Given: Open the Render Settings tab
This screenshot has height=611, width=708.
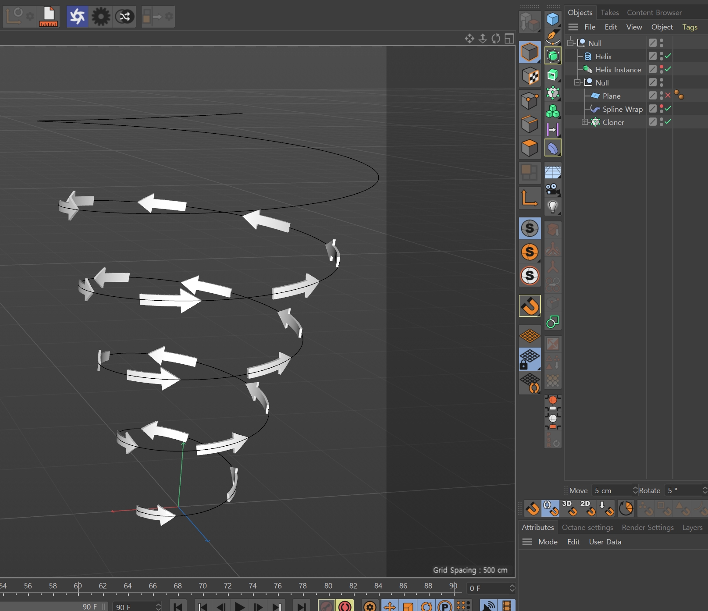Looking at the screenshot, I should (x=648, y=527).
